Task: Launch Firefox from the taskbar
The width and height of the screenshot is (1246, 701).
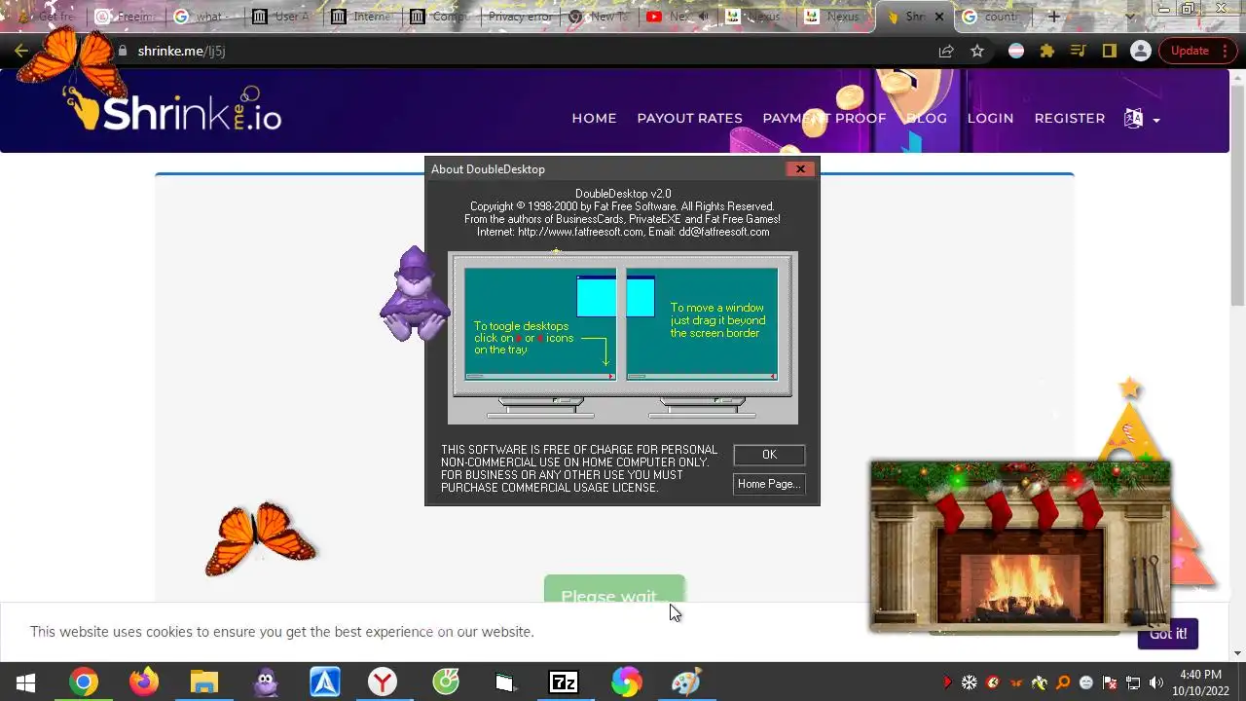Action: click(144, 683)
